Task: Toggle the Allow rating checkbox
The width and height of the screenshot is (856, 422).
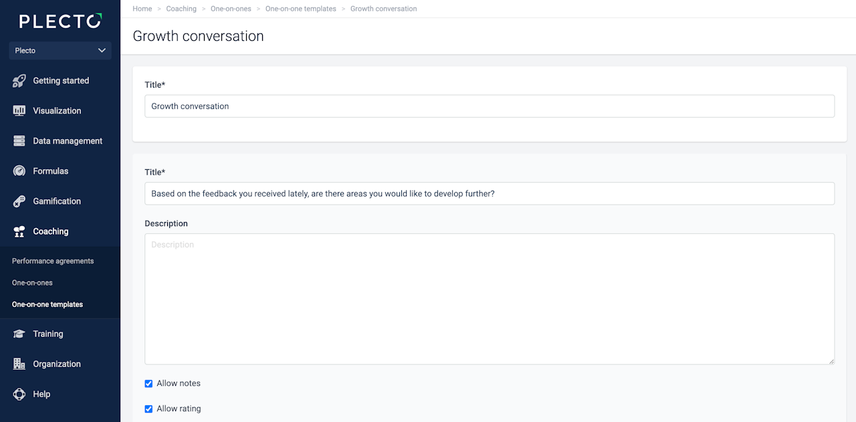Action: coord(148,409)
